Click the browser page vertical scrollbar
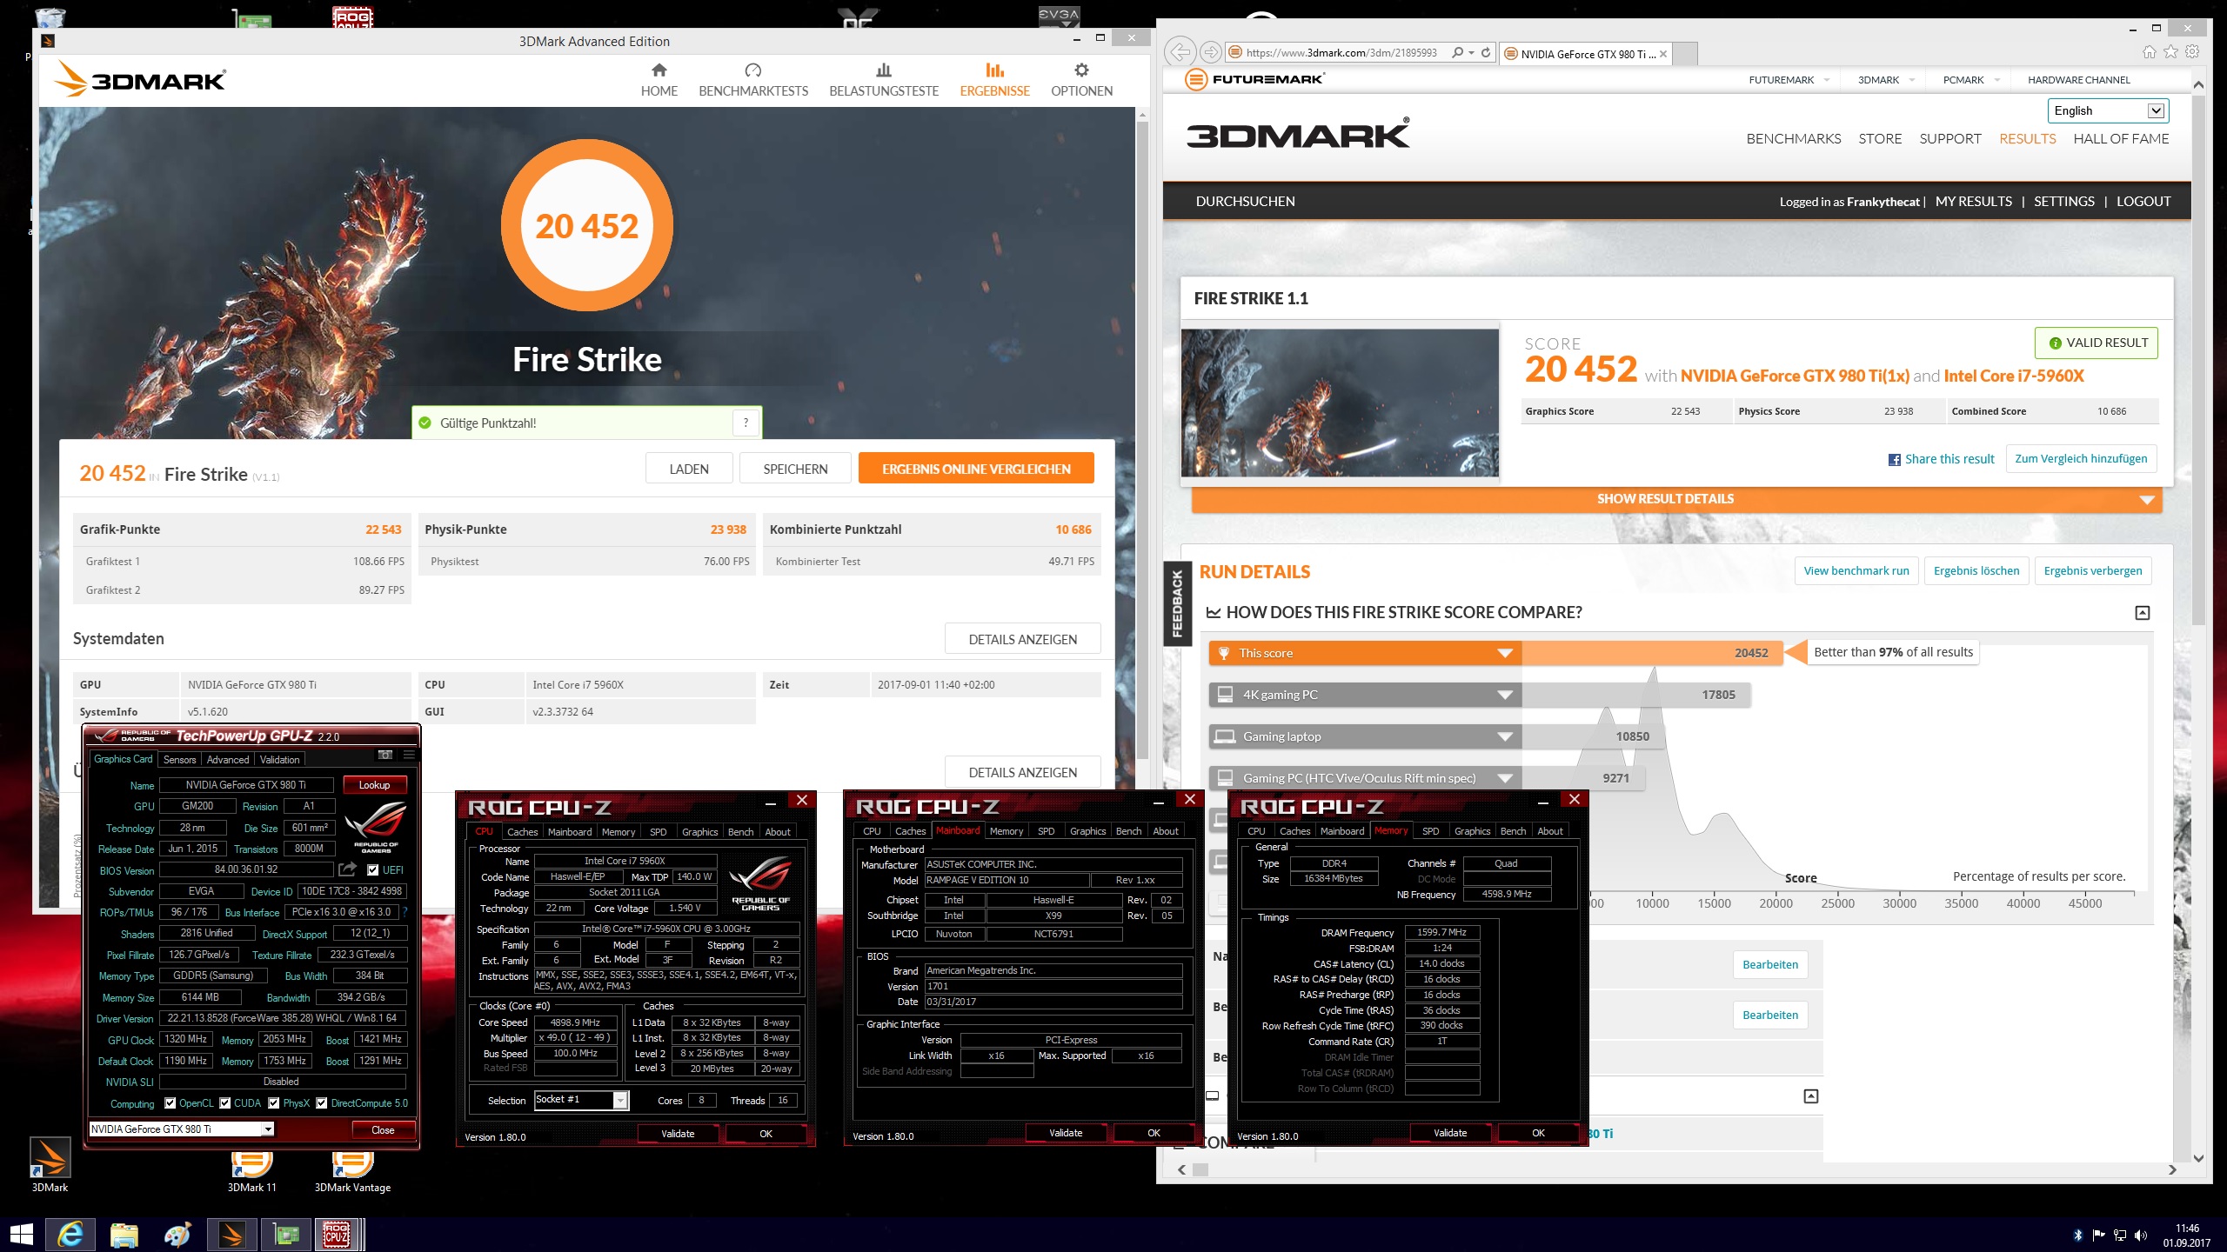The width and height of the screenshot is (2227, 1252). pyautogui.click(x=2198, y=361)
